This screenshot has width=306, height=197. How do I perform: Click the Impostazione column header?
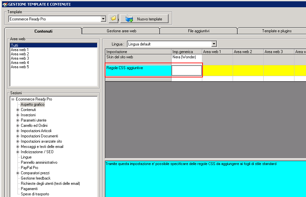click(x=138, y=51)
